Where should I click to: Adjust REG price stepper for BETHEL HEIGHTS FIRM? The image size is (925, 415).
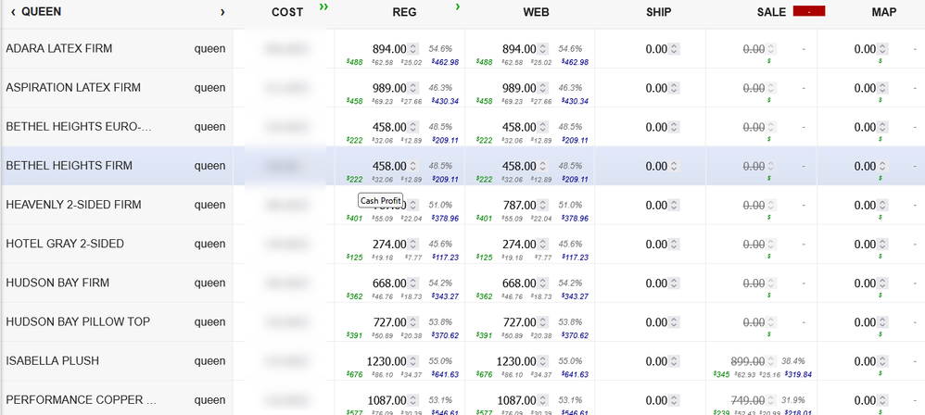413,166
